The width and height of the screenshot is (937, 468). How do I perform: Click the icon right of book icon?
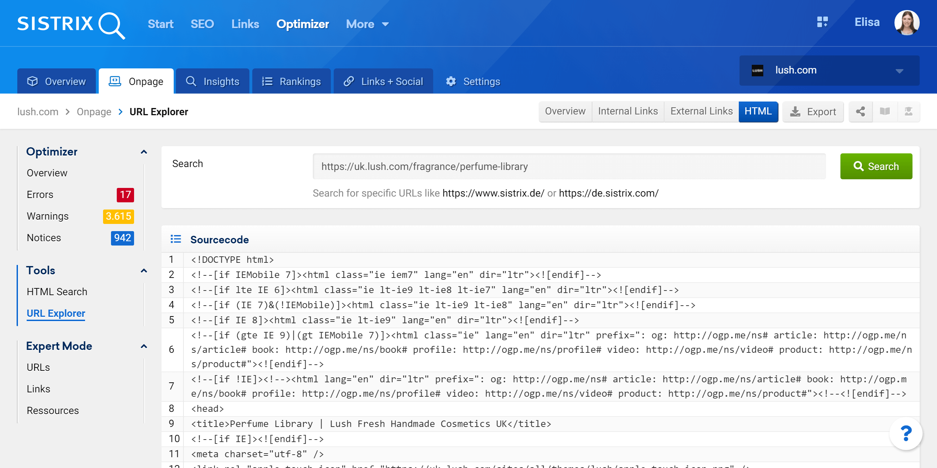click(908, 112)
